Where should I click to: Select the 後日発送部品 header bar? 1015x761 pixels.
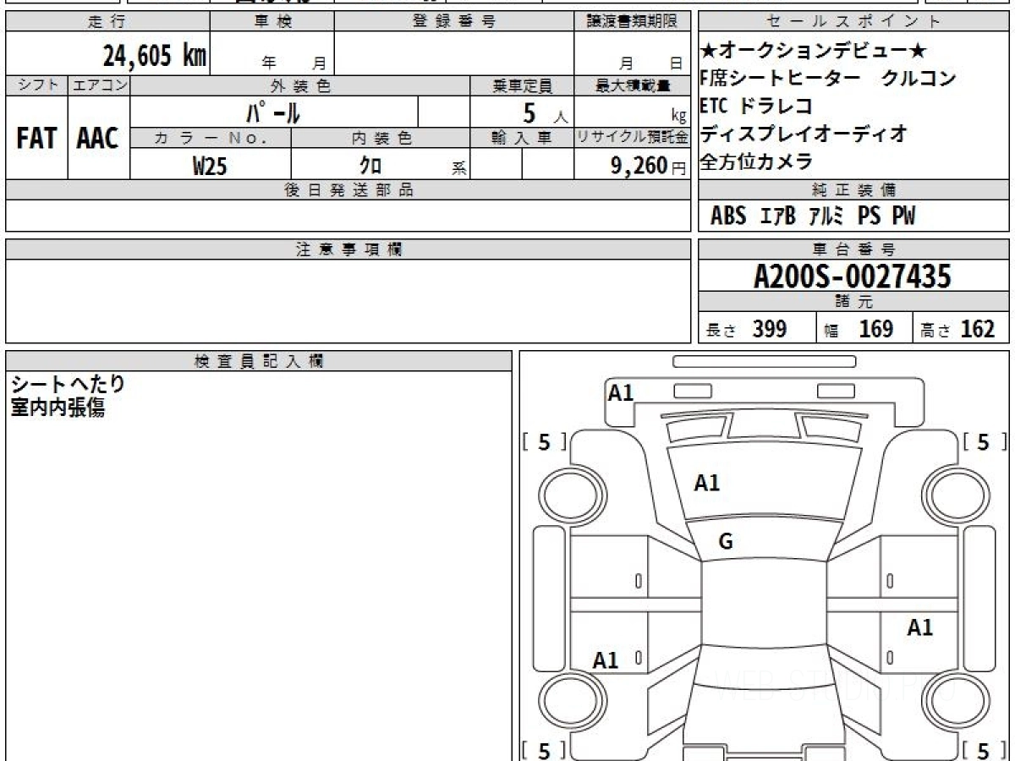click(x=348, y=190)
